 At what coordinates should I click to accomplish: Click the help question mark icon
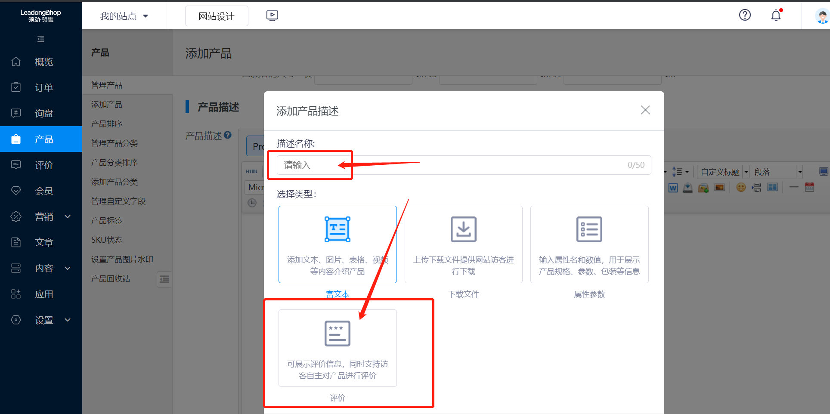pyautogui.click(x=744, y=15)
